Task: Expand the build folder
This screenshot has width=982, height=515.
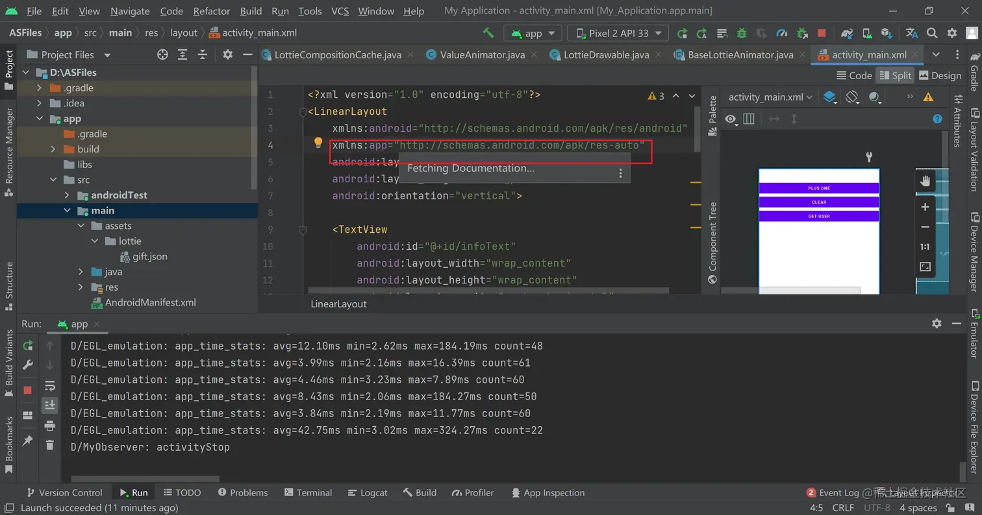Action: (53, 149)
